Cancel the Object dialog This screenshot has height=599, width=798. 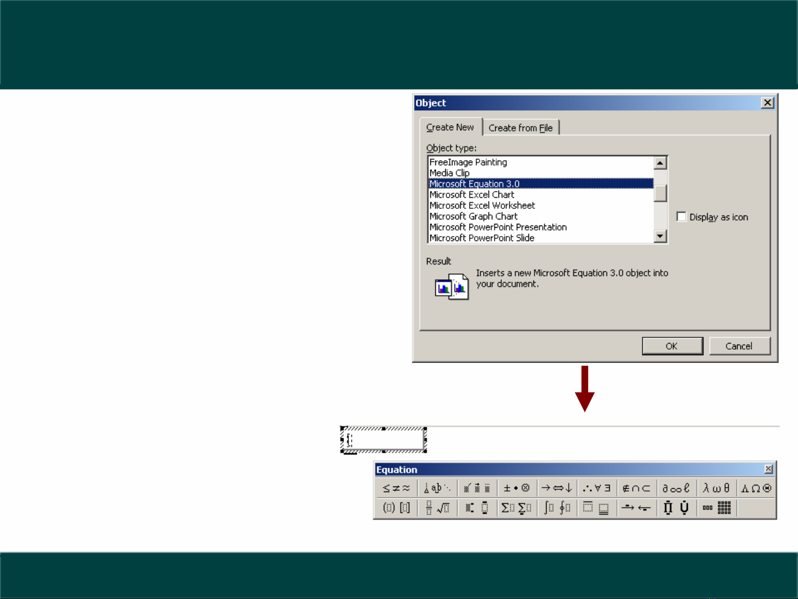click(739, 346)
